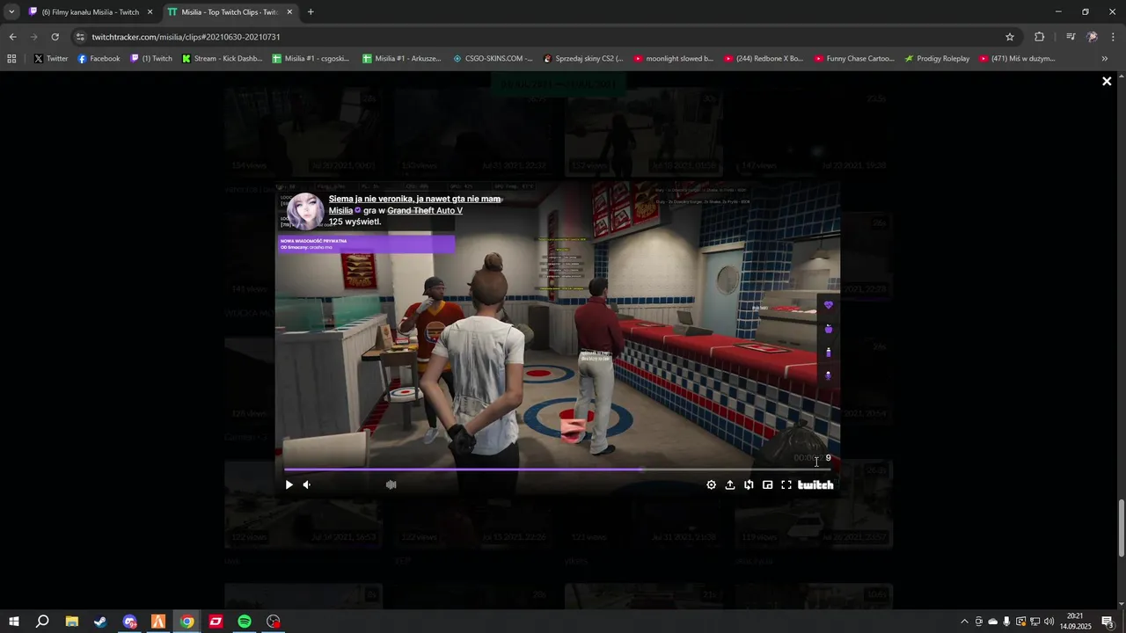Switch to '(6) Filmy kanału Misilia' tab
The width and height of the screenshot is (1126, 633).
(91, 12)
